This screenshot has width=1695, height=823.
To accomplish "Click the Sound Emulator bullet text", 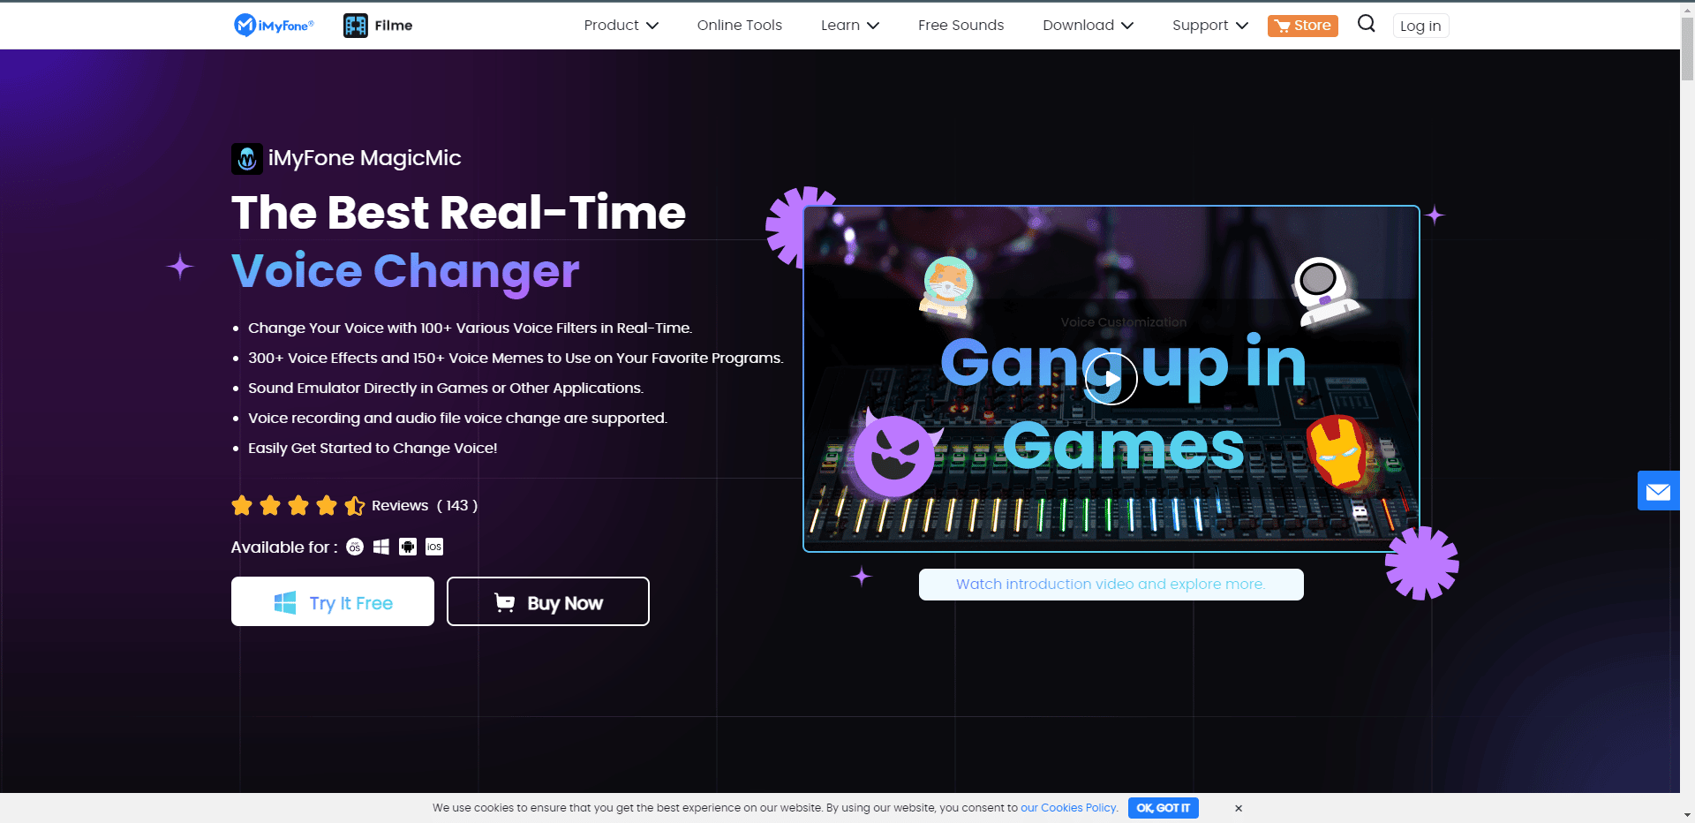I will [446, 388].
